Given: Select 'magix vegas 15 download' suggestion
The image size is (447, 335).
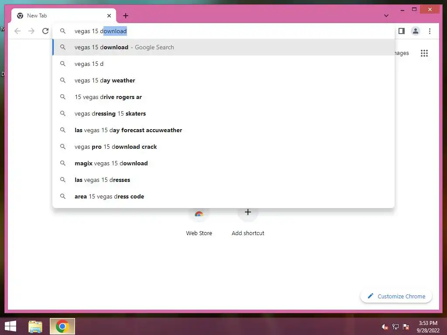Looking at the screenshot, I should point(223,163).
